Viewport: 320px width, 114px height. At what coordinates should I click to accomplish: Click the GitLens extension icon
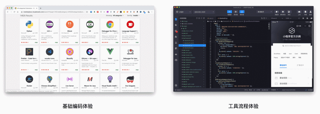[x=90, y=52]
